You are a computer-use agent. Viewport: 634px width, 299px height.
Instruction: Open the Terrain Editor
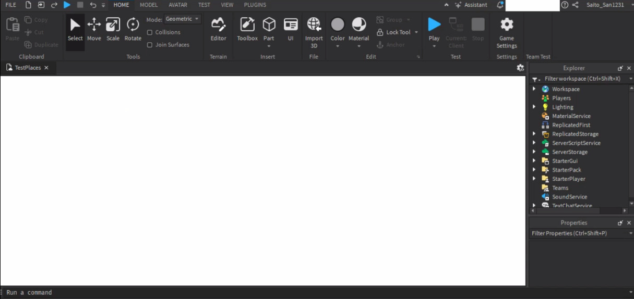pyautogui.click(x=218, y=30)
